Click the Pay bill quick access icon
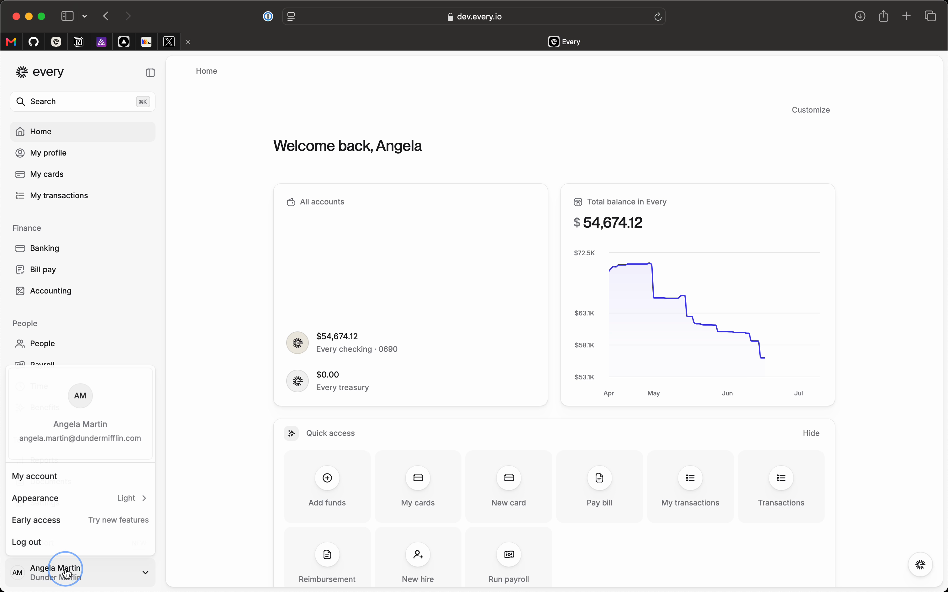 pos(600,478)
